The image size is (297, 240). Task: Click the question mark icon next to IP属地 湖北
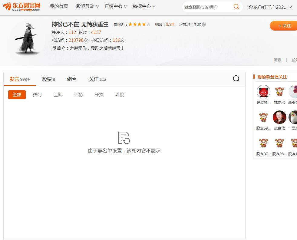click(x=204, y=24)
